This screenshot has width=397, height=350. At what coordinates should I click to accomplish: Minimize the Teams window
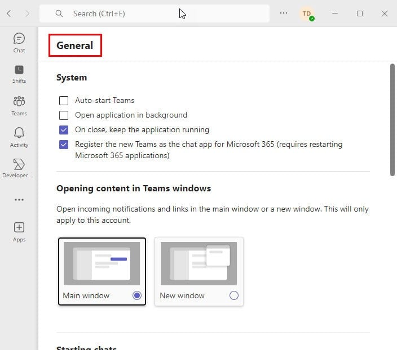335,14
